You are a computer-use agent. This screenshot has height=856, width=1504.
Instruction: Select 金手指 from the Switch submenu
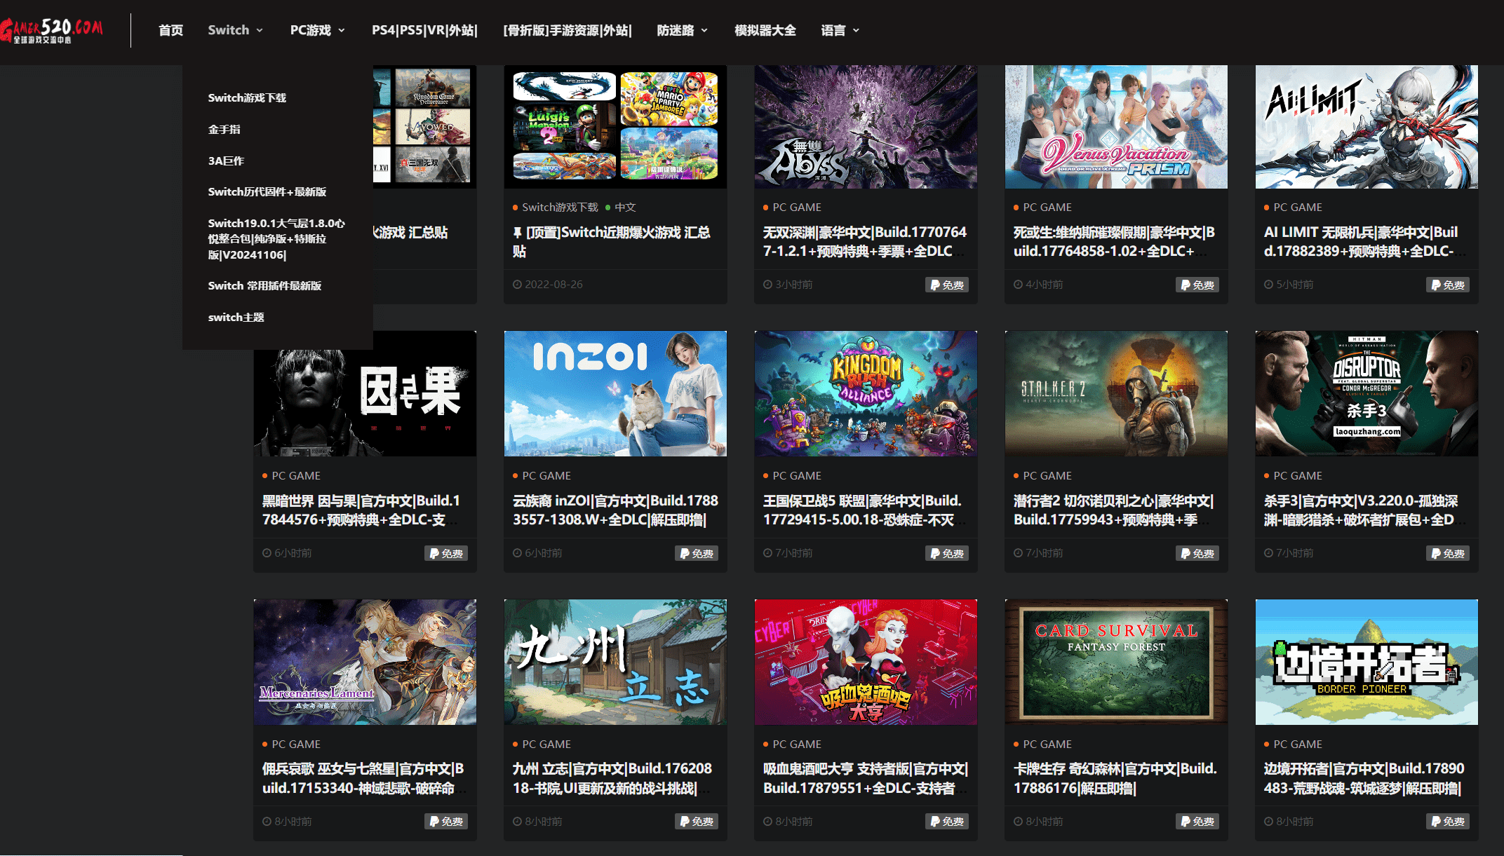click(x=224, y=129)
